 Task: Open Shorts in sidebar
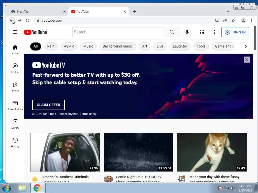[15, 87]
